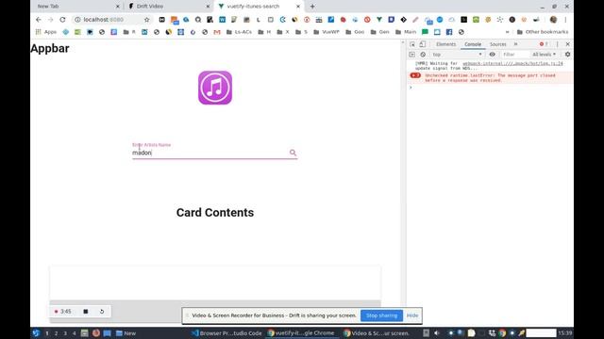This screenshot has height=339, width=604.
Task: Expand the Other bookmarks folder
Action: pyautogui.click(x=543, y=32)
